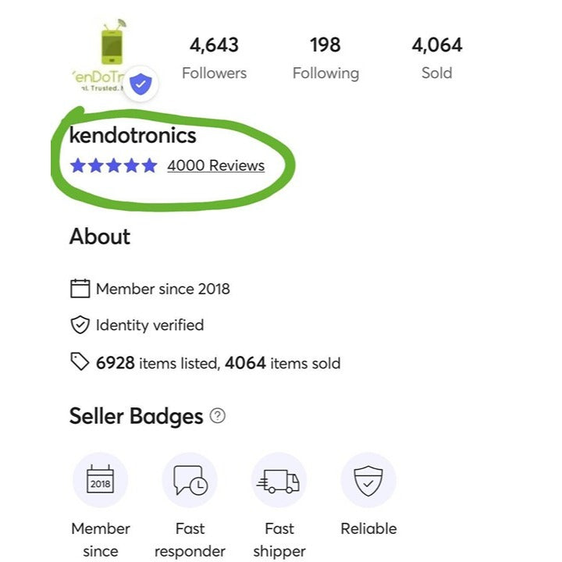The width and height of the screenshot is (562, 562).
Task: Open the 4,643 Followers list
Action: coord(214,59)
